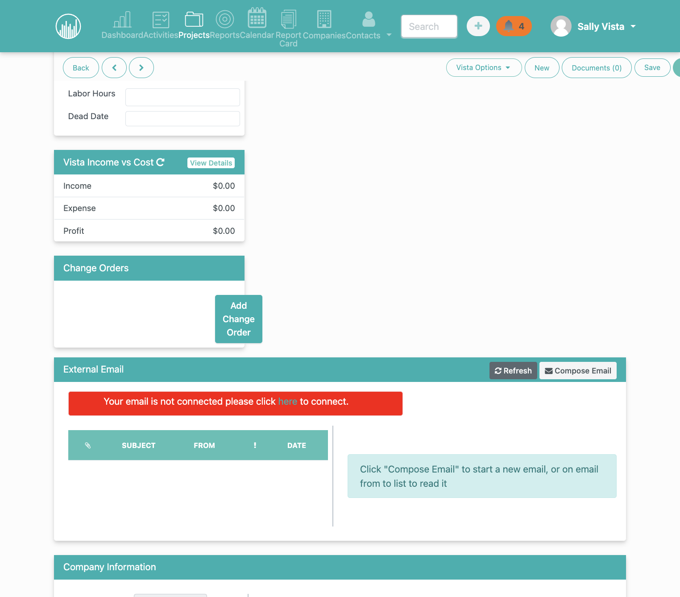Sort emails by the DATE column
The width and height of the screenshot is (680, 597).
tap(297, 445)
